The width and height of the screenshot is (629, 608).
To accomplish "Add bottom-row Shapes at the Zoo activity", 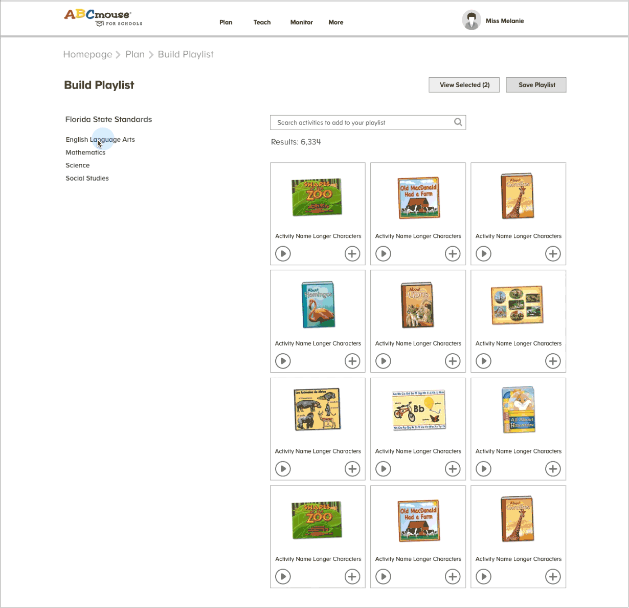I will (x=352, y=577).
